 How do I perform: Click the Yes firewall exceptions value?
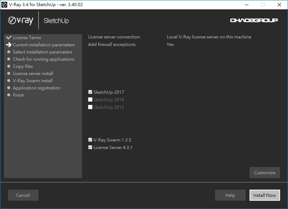170,45
